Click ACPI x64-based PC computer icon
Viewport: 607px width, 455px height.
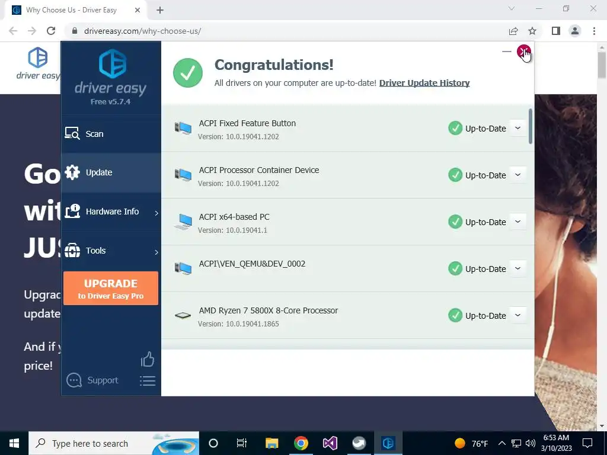click(183, 222)
